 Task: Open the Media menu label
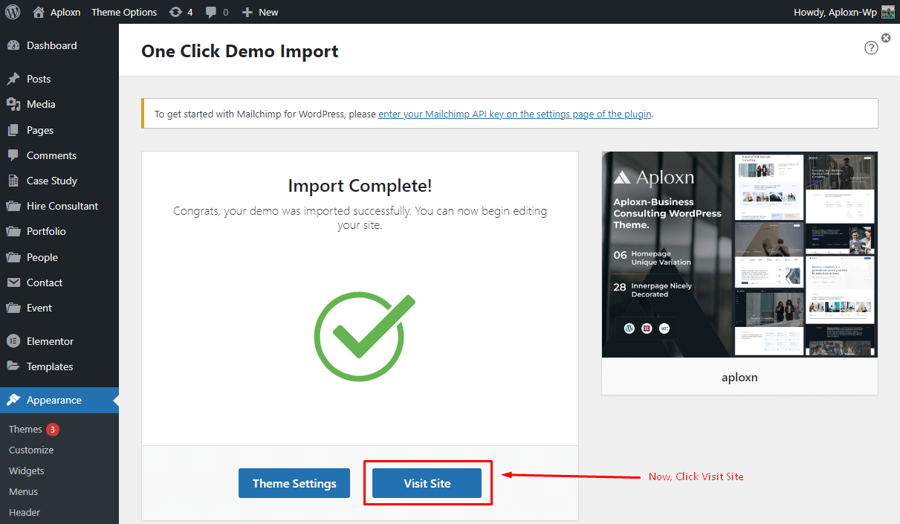41,104
